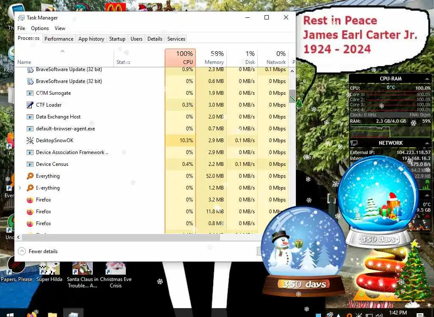434x317 pixels.
Task: Open Santa Claus in Trouble desktop icon
Action: pyautogui.click(x=82, y=275)
